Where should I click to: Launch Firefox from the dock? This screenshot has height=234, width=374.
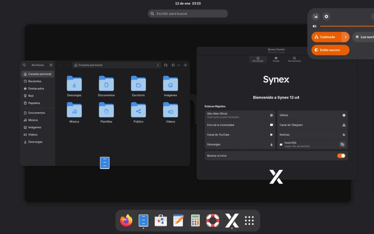pyautogui.click(x=126, y=220)
